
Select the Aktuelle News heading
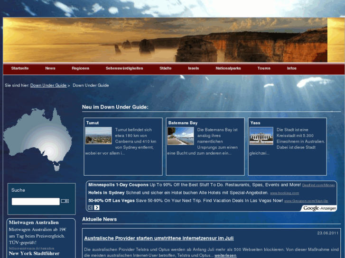(100, 219)
